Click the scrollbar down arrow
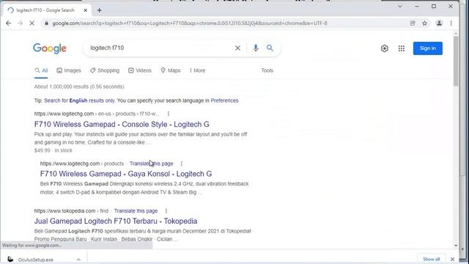Image resolution: width=469 pixels, height=264 pixels. tap(456, 246)
